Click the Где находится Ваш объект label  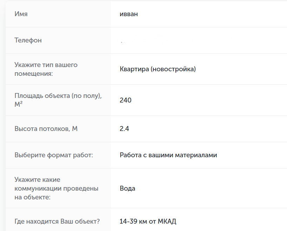[57, 222]
